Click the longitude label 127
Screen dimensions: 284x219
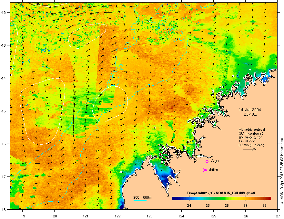tap(277, 216)
